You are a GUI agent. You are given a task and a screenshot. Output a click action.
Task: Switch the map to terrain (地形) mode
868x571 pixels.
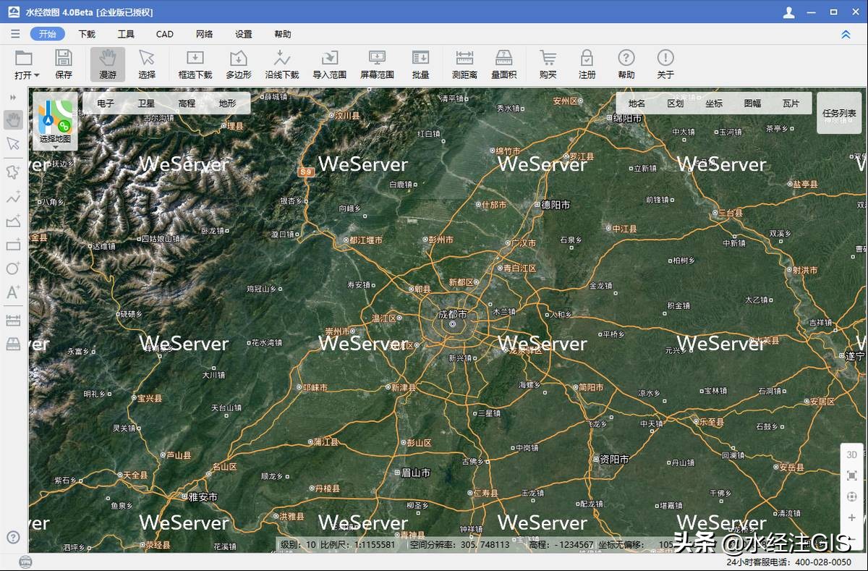[x=227, y=103]
